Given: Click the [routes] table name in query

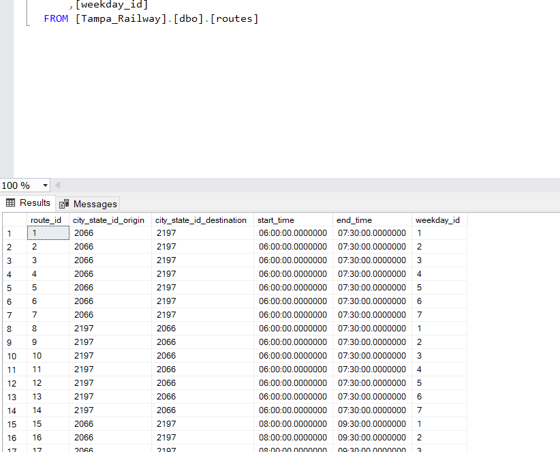Looking at the screenshot, I should (x=234, y=18).
